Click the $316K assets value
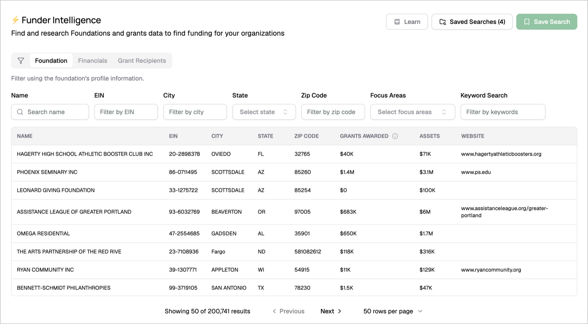Screen dimensions: 588x324 pyautogui.click(x=427, y=252)
